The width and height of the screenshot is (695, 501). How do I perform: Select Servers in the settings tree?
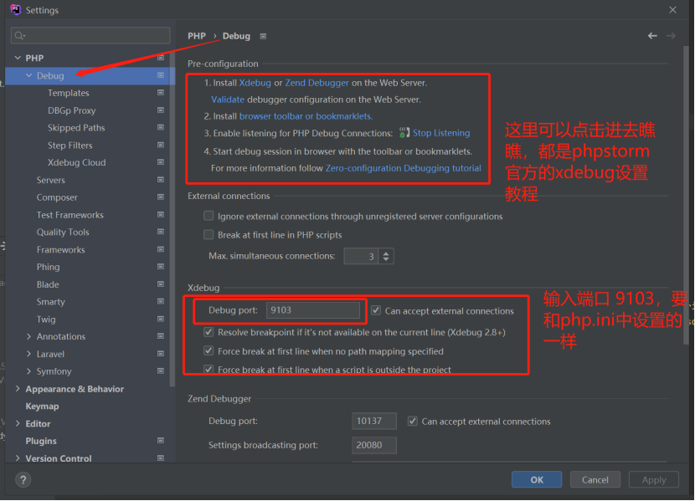pyautogui.click(x=50, y=180)
